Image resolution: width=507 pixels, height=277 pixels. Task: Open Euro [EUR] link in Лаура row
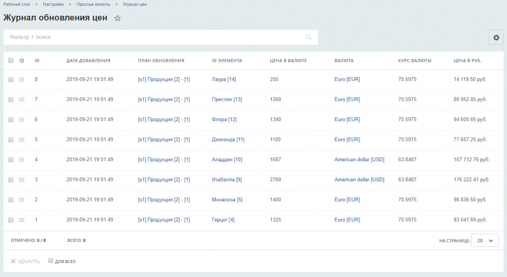(347, 80)
